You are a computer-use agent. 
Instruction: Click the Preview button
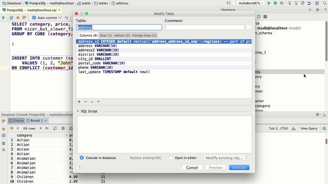tap(216, 168)
